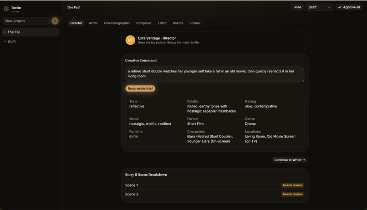Switch to the Rooms tab
The width and height of the screenshot is (367, 210).
coord(178,23)
